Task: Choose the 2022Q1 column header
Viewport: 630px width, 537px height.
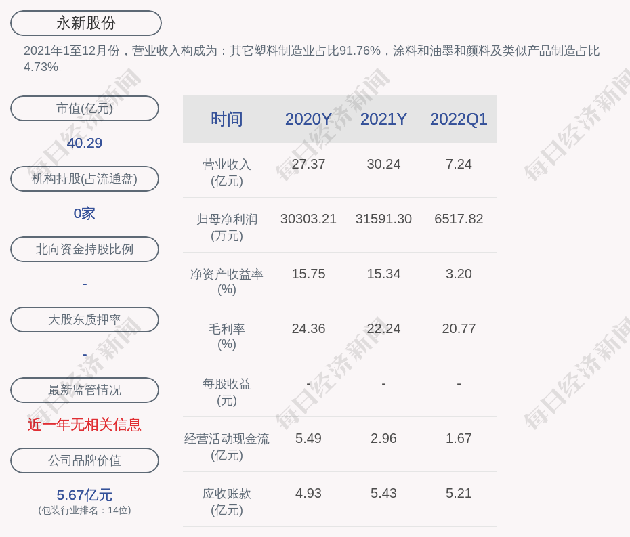Action: pos(459,119)
